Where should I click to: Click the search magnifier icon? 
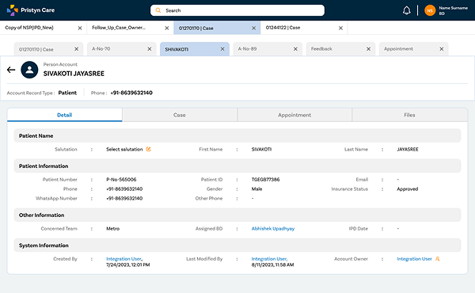coord(158,10)
